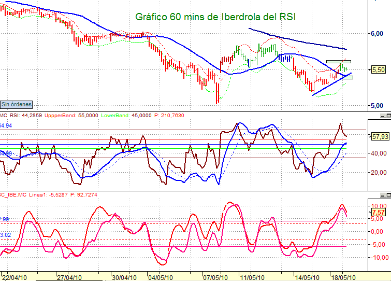Select the 7,57 oscillator value marker
Viewport: 391px width, 281px height.
378,213
